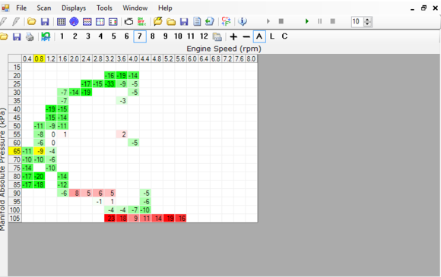The height and width of the screenshot is (277, 441).
Task: Click the engine outline icon
Action: click(128, 21)
